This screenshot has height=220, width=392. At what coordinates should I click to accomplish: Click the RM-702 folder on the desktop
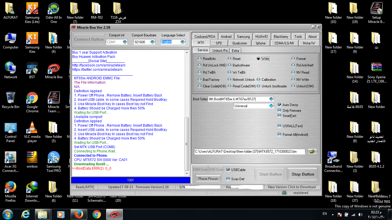(x=97, y=11)
